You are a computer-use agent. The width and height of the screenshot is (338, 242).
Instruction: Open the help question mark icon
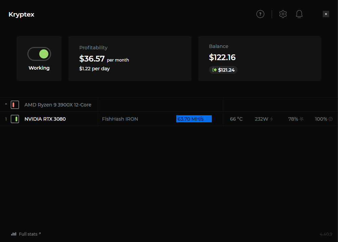(260, 14)
